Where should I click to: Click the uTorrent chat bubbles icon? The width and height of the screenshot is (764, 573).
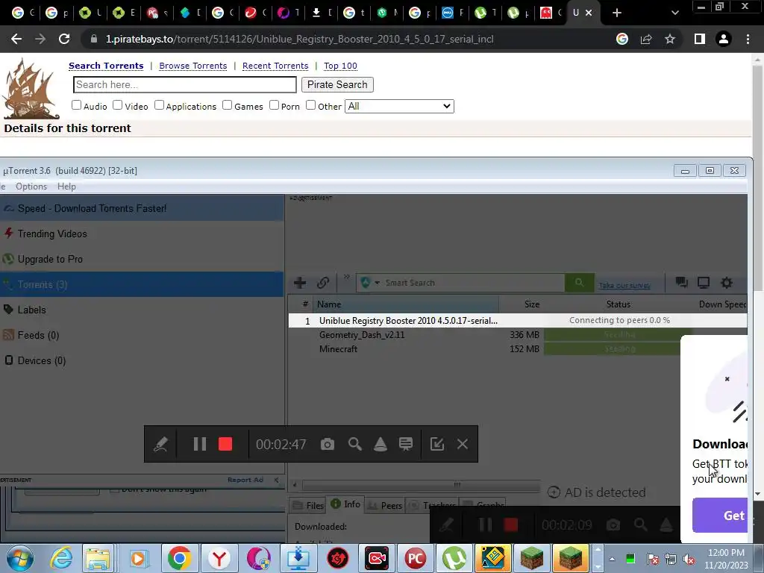[x=681, y=283]
